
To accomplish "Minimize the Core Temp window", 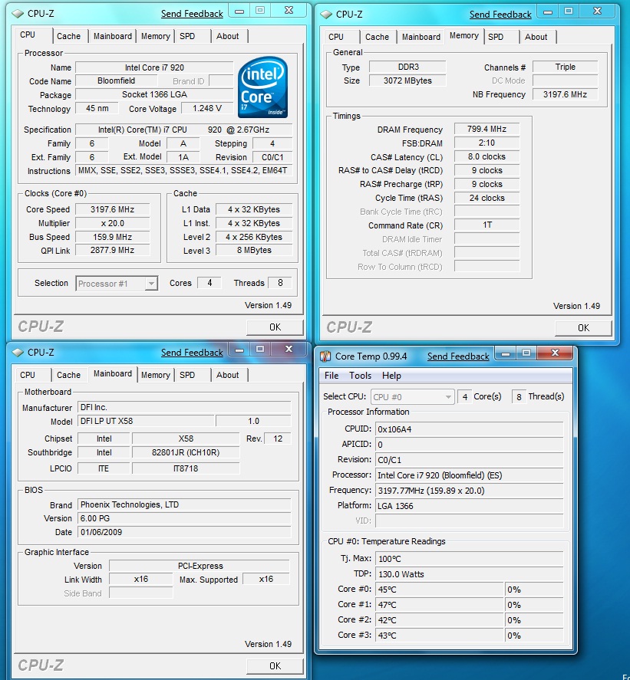I will pos(505,354).
